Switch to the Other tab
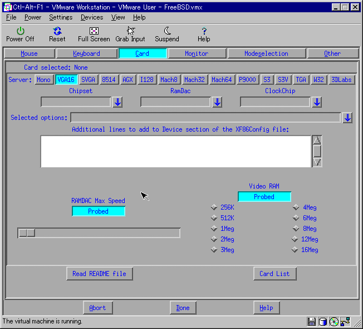This screenshot has height=329, width=363. click(332, 54)
